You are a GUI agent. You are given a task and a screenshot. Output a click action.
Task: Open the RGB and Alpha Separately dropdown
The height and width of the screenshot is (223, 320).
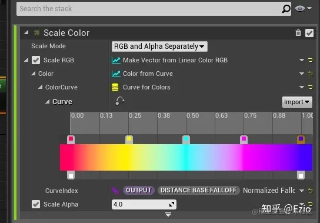(x=159, y=46)
